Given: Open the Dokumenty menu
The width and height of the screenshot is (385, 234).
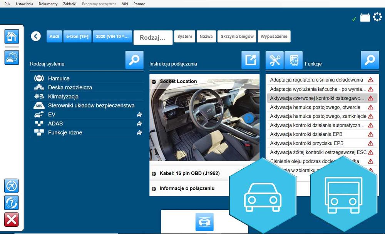Looking at the screenshot, I should coord(48,4).
